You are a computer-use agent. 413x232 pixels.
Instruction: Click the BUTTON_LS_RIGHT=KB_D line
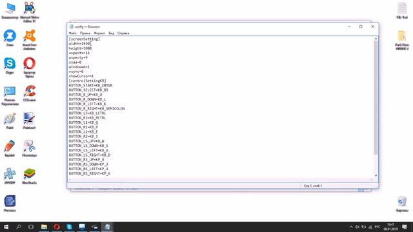click(90, 155)
